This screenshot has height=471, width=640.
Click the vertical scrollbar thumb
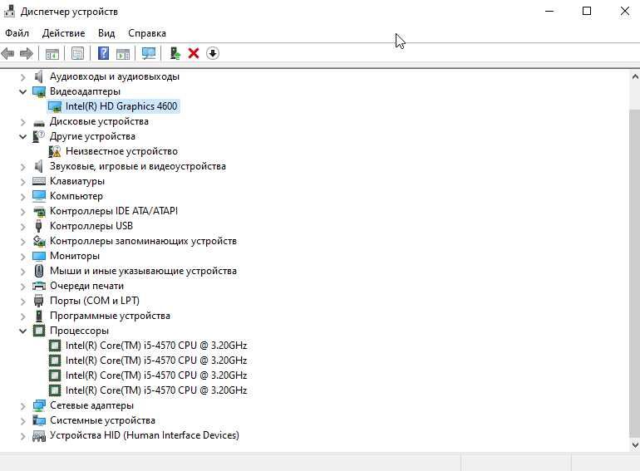coord(635,272)
